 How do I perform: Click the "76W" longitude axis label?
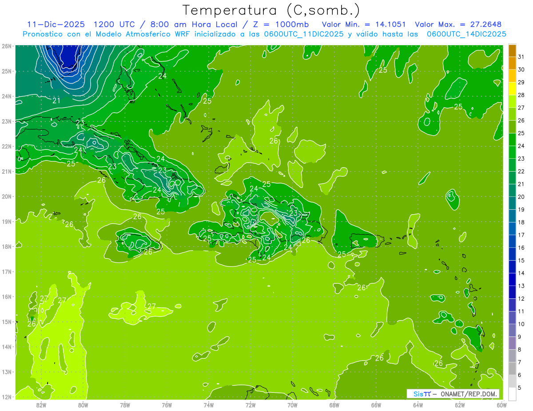167,405
